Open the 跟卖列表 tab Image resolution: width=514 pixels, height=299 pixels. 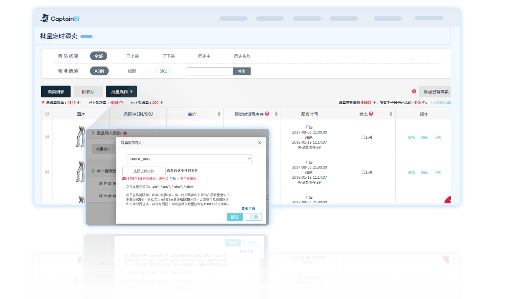56,91
